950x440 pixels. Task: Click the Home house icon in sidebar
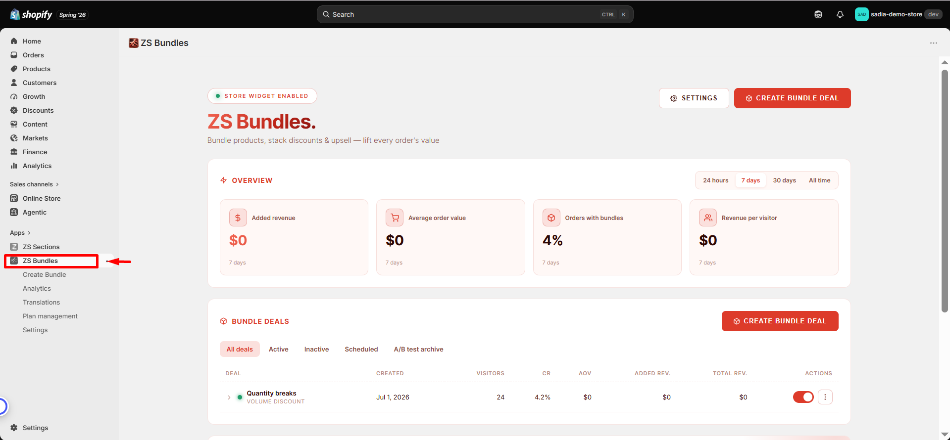(x=14, y=41)
